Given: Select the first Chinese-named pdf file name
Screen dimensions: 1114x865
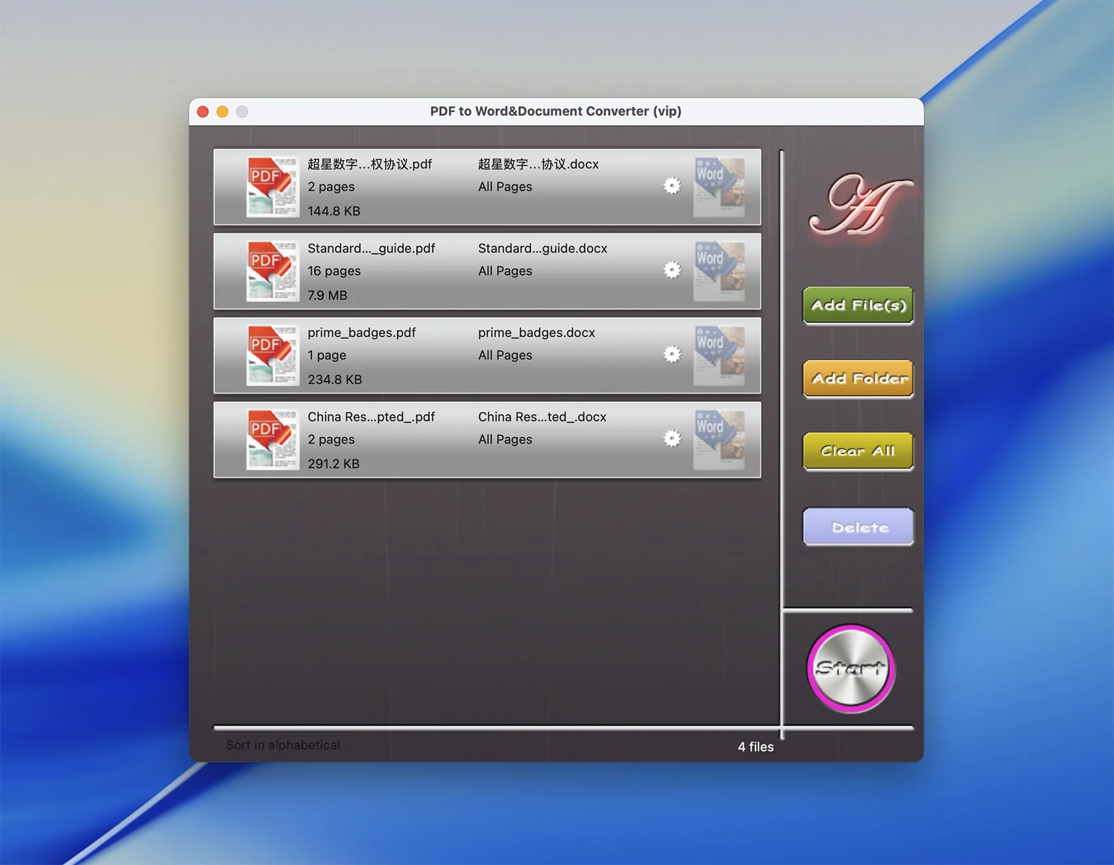Looking at the screenshot, I should pyautogui.click(x=370, y=164).
